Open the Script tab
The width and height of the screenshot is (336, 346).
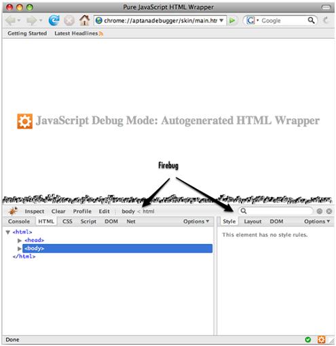tap(88, 222)
